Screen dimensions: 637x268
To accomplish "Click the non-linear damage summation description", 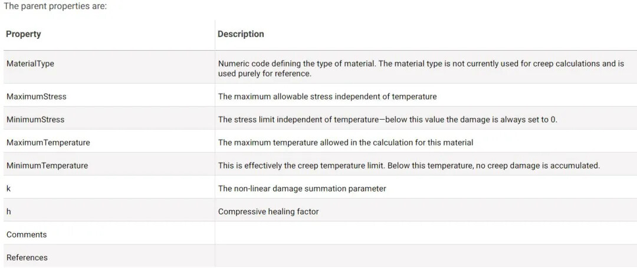I will (302, 188).
